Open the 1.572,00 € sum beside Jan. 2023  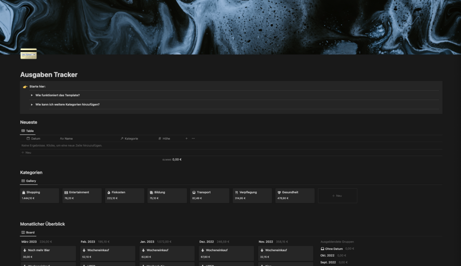point(164,242)
